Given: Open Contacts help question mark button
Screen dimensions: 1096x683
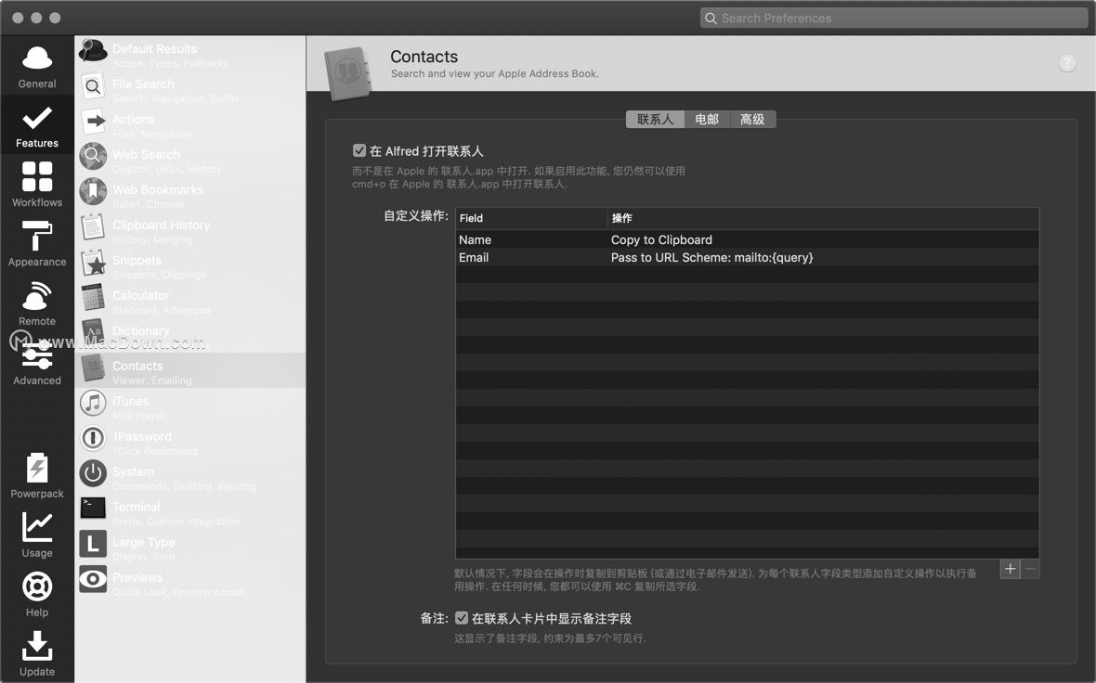Looking at the screenshot, I should pos(1067,63).
